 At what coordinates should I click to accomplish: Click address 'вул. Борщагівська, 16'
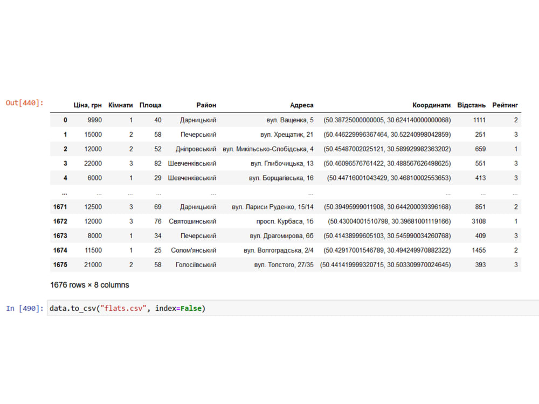click(x=281, y=178)
